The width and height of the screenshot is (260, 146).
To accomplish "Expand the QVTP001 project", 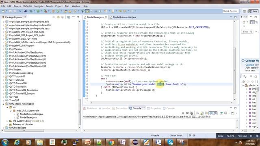I will point(3,97).
